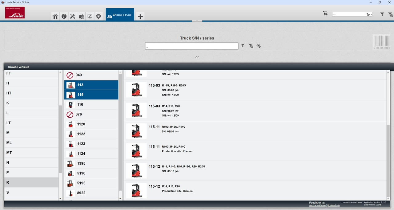
Task: Select R in the vehicle type list
Action: [x=31, y=182]
